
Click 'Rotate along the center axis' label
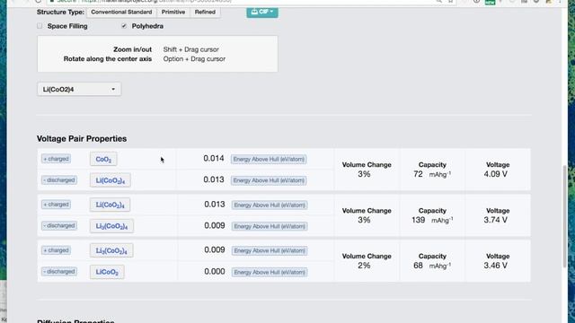[x=108, y=59]
